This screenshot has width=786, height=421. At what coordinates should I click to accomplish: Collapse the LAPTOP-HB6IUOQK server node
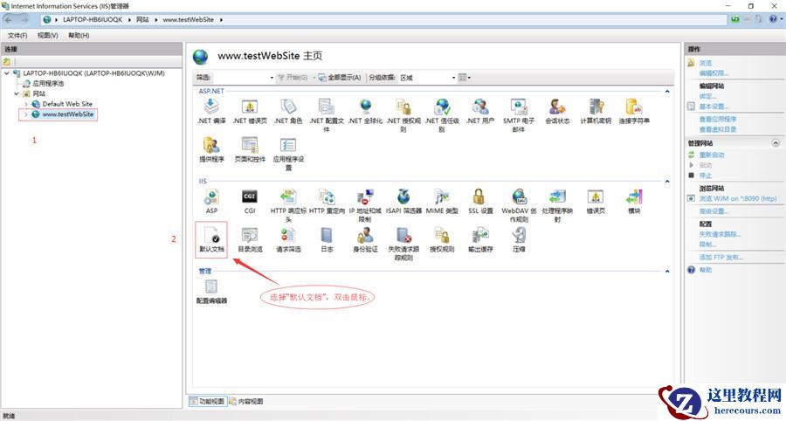pos(6,73)
